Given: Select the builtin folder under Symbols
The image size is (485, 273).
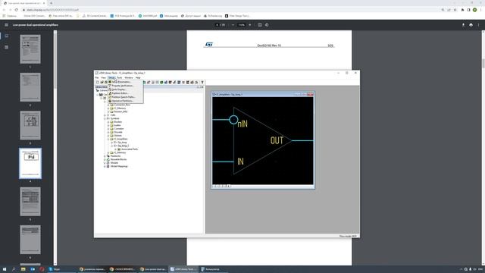Looking at the screenshot, I should [117, 125].
